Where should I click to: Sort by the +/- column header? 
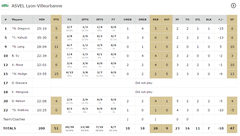pyautogui.click(x=221, y=20)
